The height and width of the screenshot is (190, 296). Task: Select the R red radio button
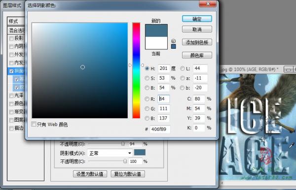pos(147,99)
